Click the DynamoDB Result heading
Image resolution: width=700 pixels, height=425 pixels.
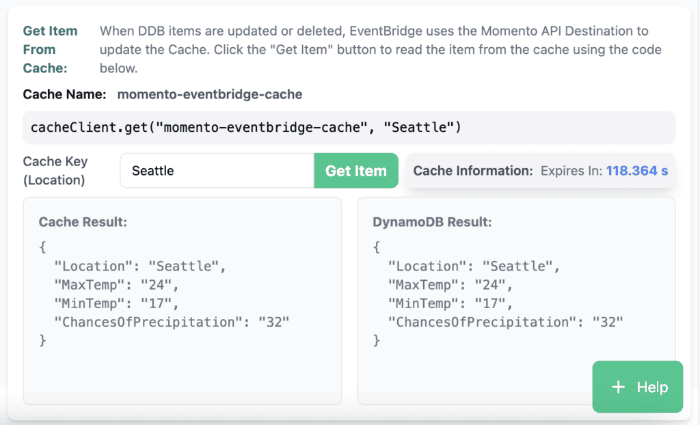[x=432, y=222]
